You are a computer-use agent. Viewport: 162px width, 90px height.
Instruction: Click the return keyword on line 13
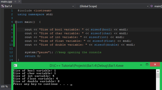(x=30, y=56)
